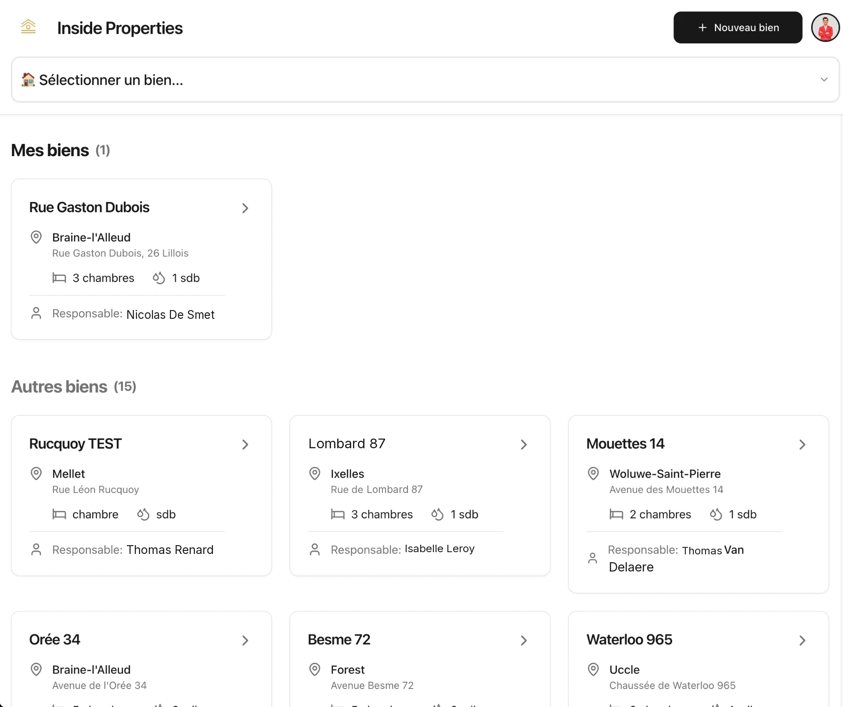Click the Inside Properties house logo icon

pyautogui.click(x=29, y=27)
